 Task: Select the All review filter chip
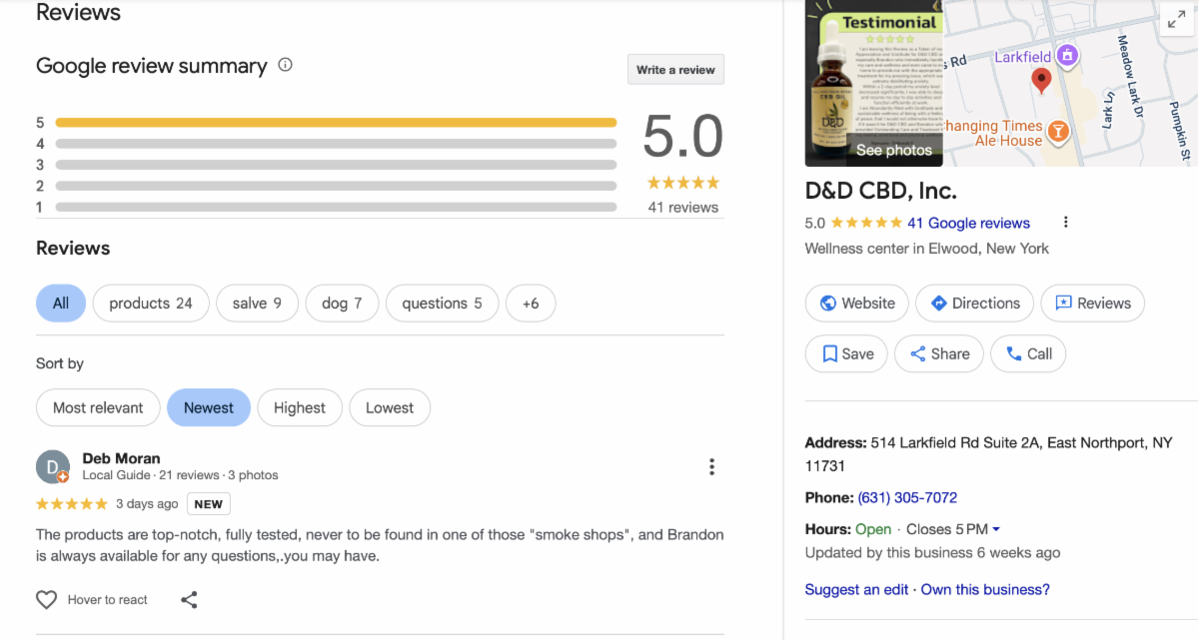[61, 304]
